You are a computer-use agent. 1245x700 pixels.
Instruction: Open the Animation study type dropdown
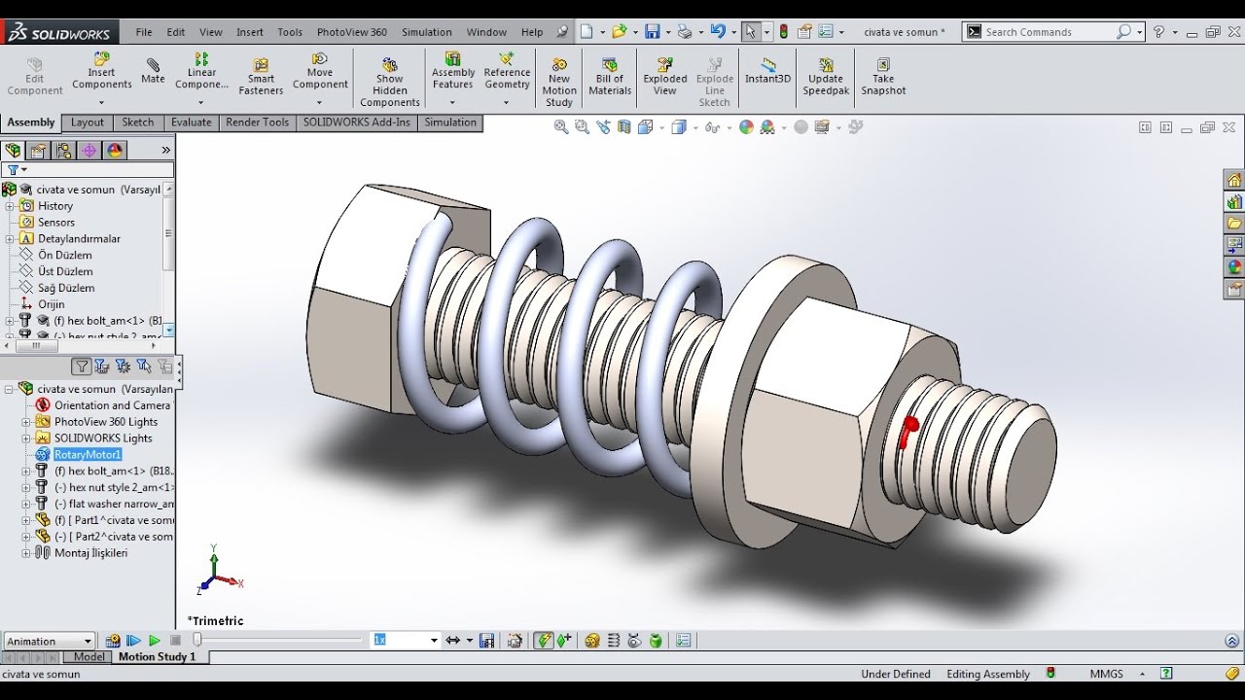point(49,641)
